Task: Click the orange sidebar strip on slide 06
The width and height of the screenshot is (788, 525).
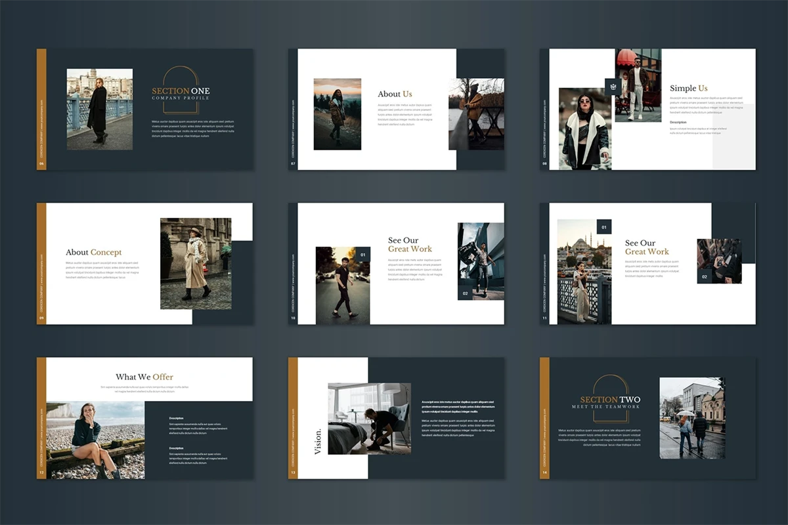Action: tap(41, 110)
